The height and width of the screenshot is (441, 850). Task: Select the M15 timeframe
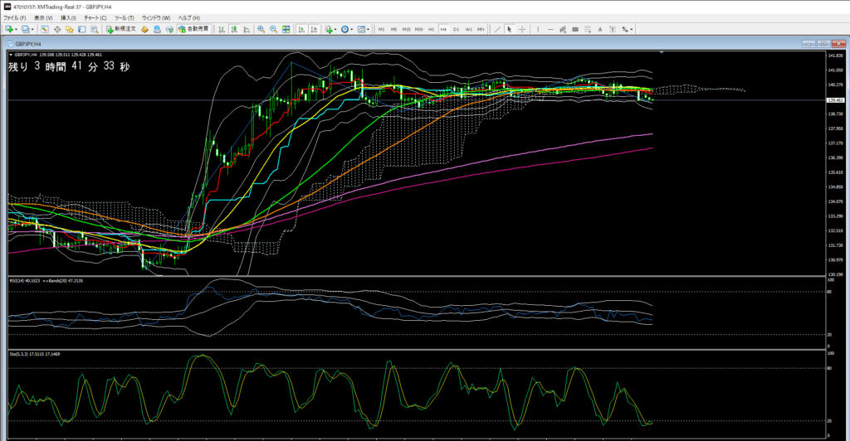(x=407, y=29)
